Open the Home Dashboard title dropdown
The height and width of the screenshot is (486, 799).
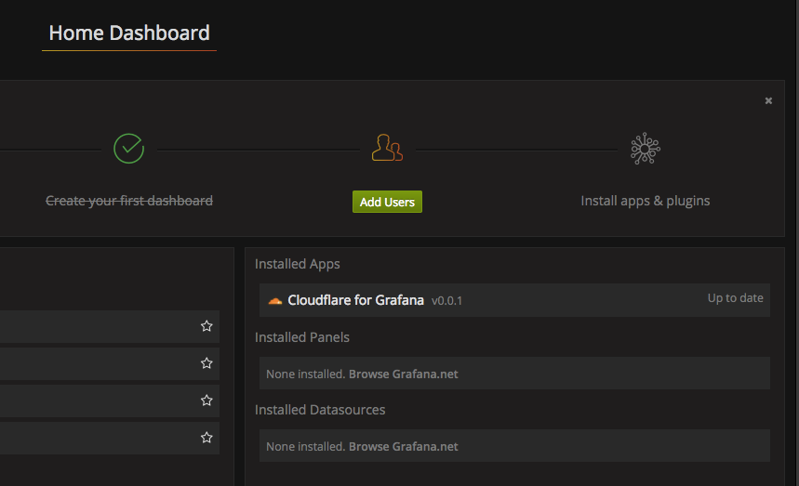(129, 33)
